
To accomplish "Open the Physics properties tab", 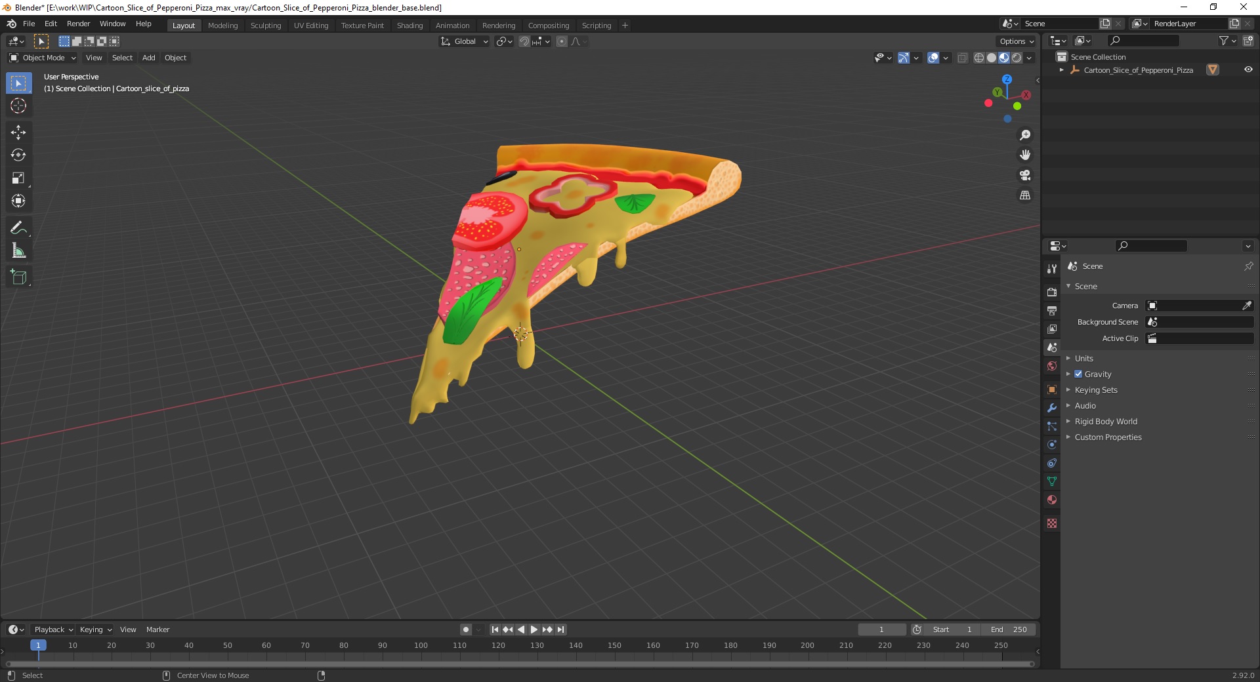I will coord(1052,445).
